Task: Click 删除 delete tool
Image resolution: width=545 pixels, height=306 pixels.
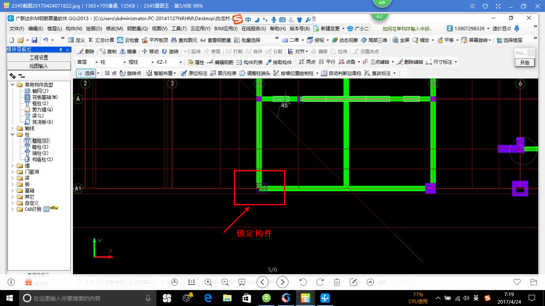Action: click(86, 51)
